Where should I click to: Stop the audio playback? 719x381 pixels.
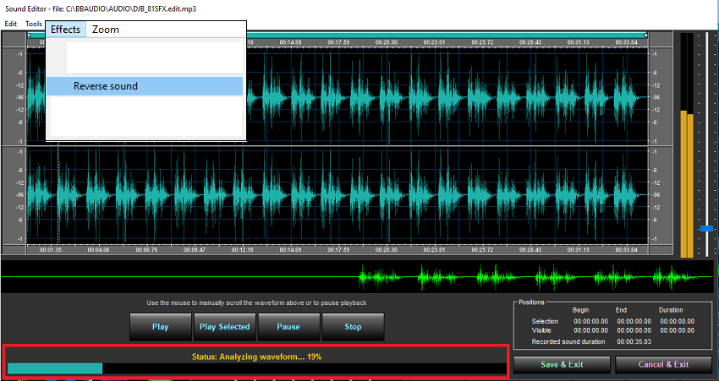353,327
